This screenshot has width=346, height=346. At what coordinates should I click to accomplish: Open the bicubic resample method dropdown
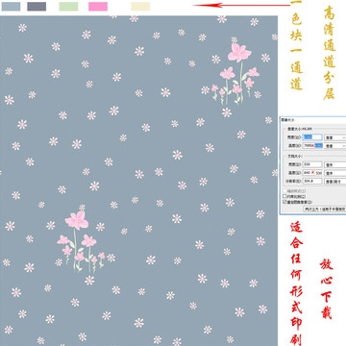[x=325, y=209]
